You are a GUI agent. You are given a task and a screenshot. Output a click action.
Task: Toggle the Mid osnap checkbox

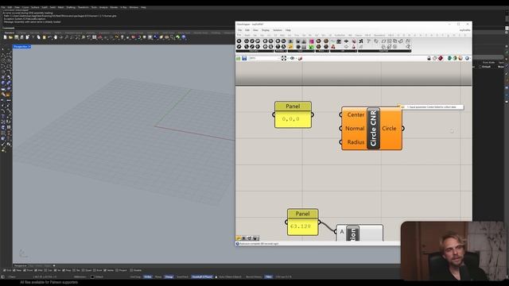pyautogui.click(x=37, y=270)
